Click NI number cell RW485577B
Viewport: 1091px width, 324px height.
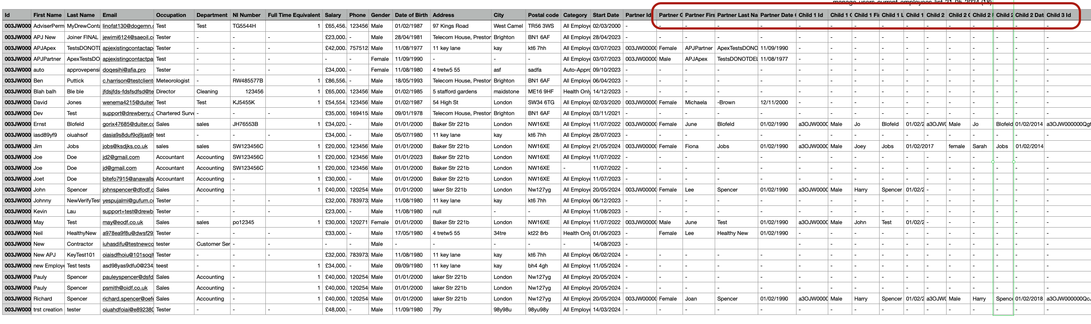pyautogui.click(x=248, y=81)
